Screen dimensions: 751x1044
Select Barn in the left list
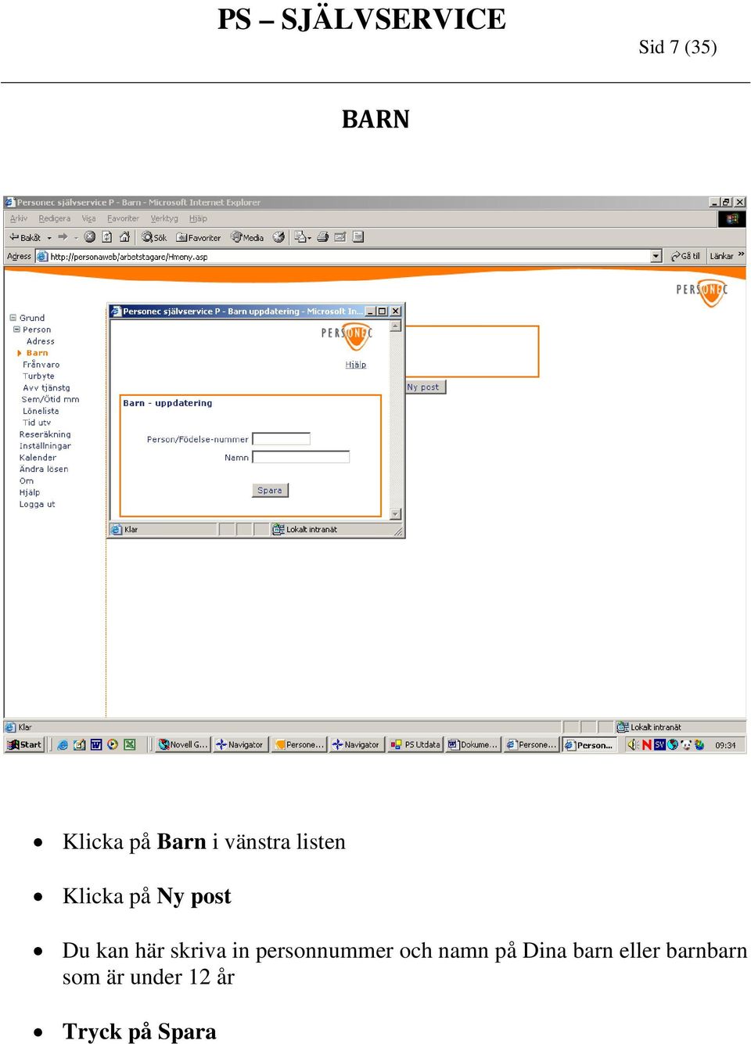coord(38,353)
